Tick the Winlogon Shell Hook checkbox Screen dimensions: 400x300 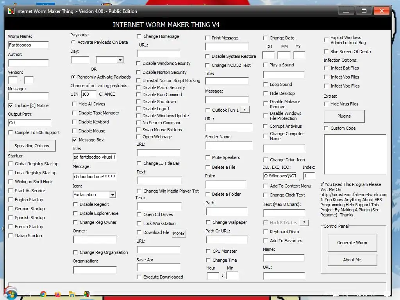tap(11, 182)
